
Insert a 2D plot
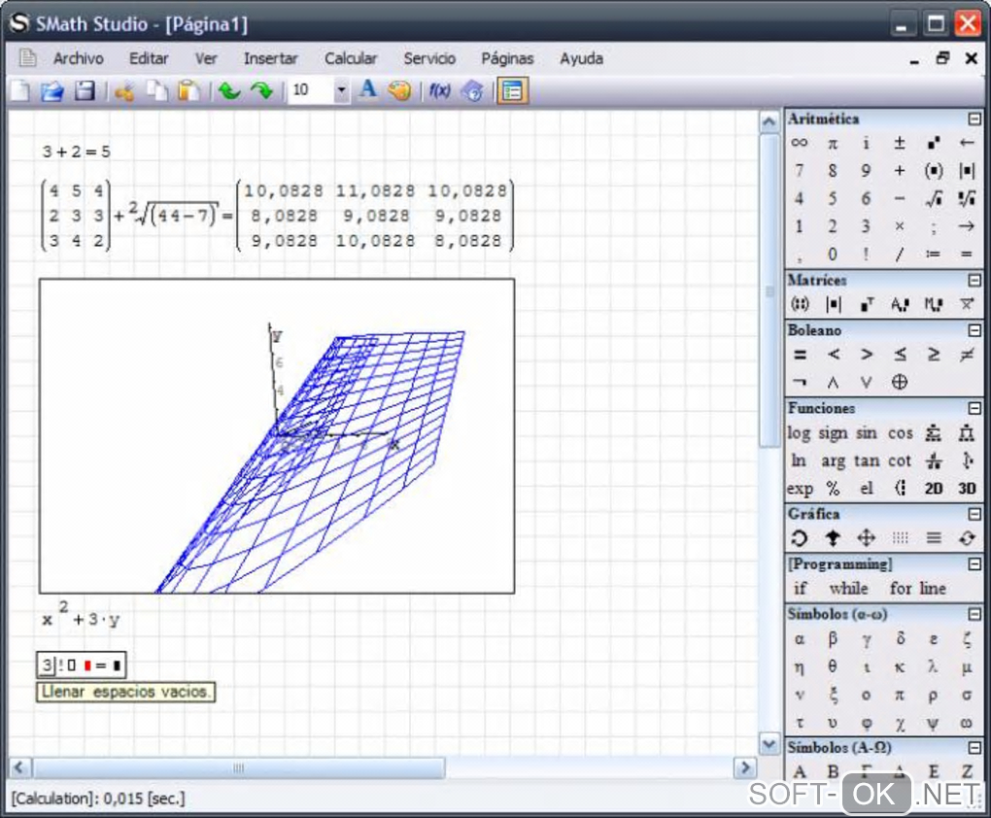pos(934,488)
